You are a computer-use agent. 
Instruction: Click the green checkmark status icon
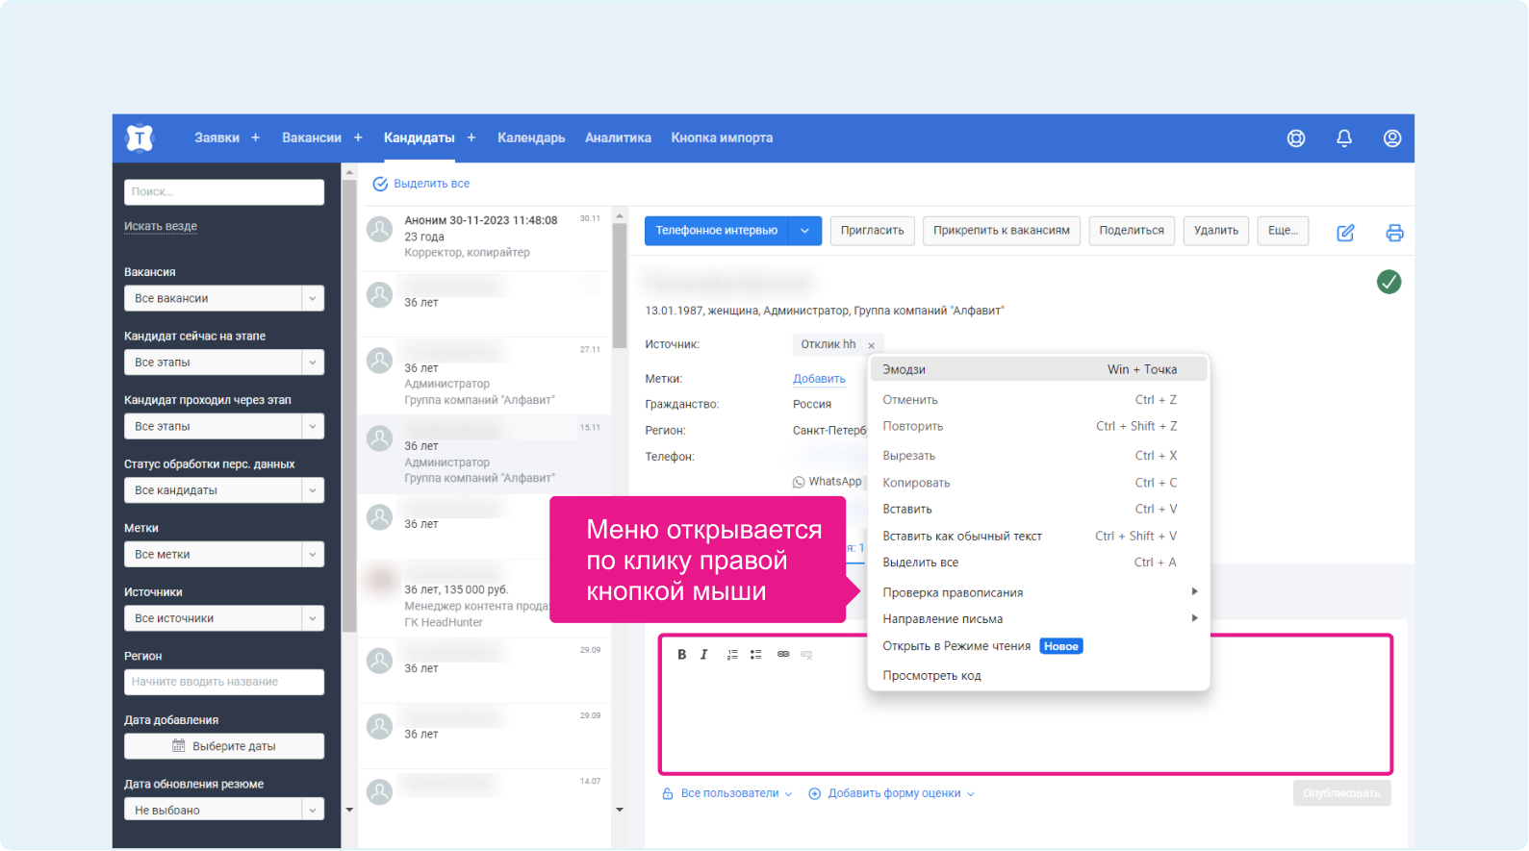[1389, 282]
